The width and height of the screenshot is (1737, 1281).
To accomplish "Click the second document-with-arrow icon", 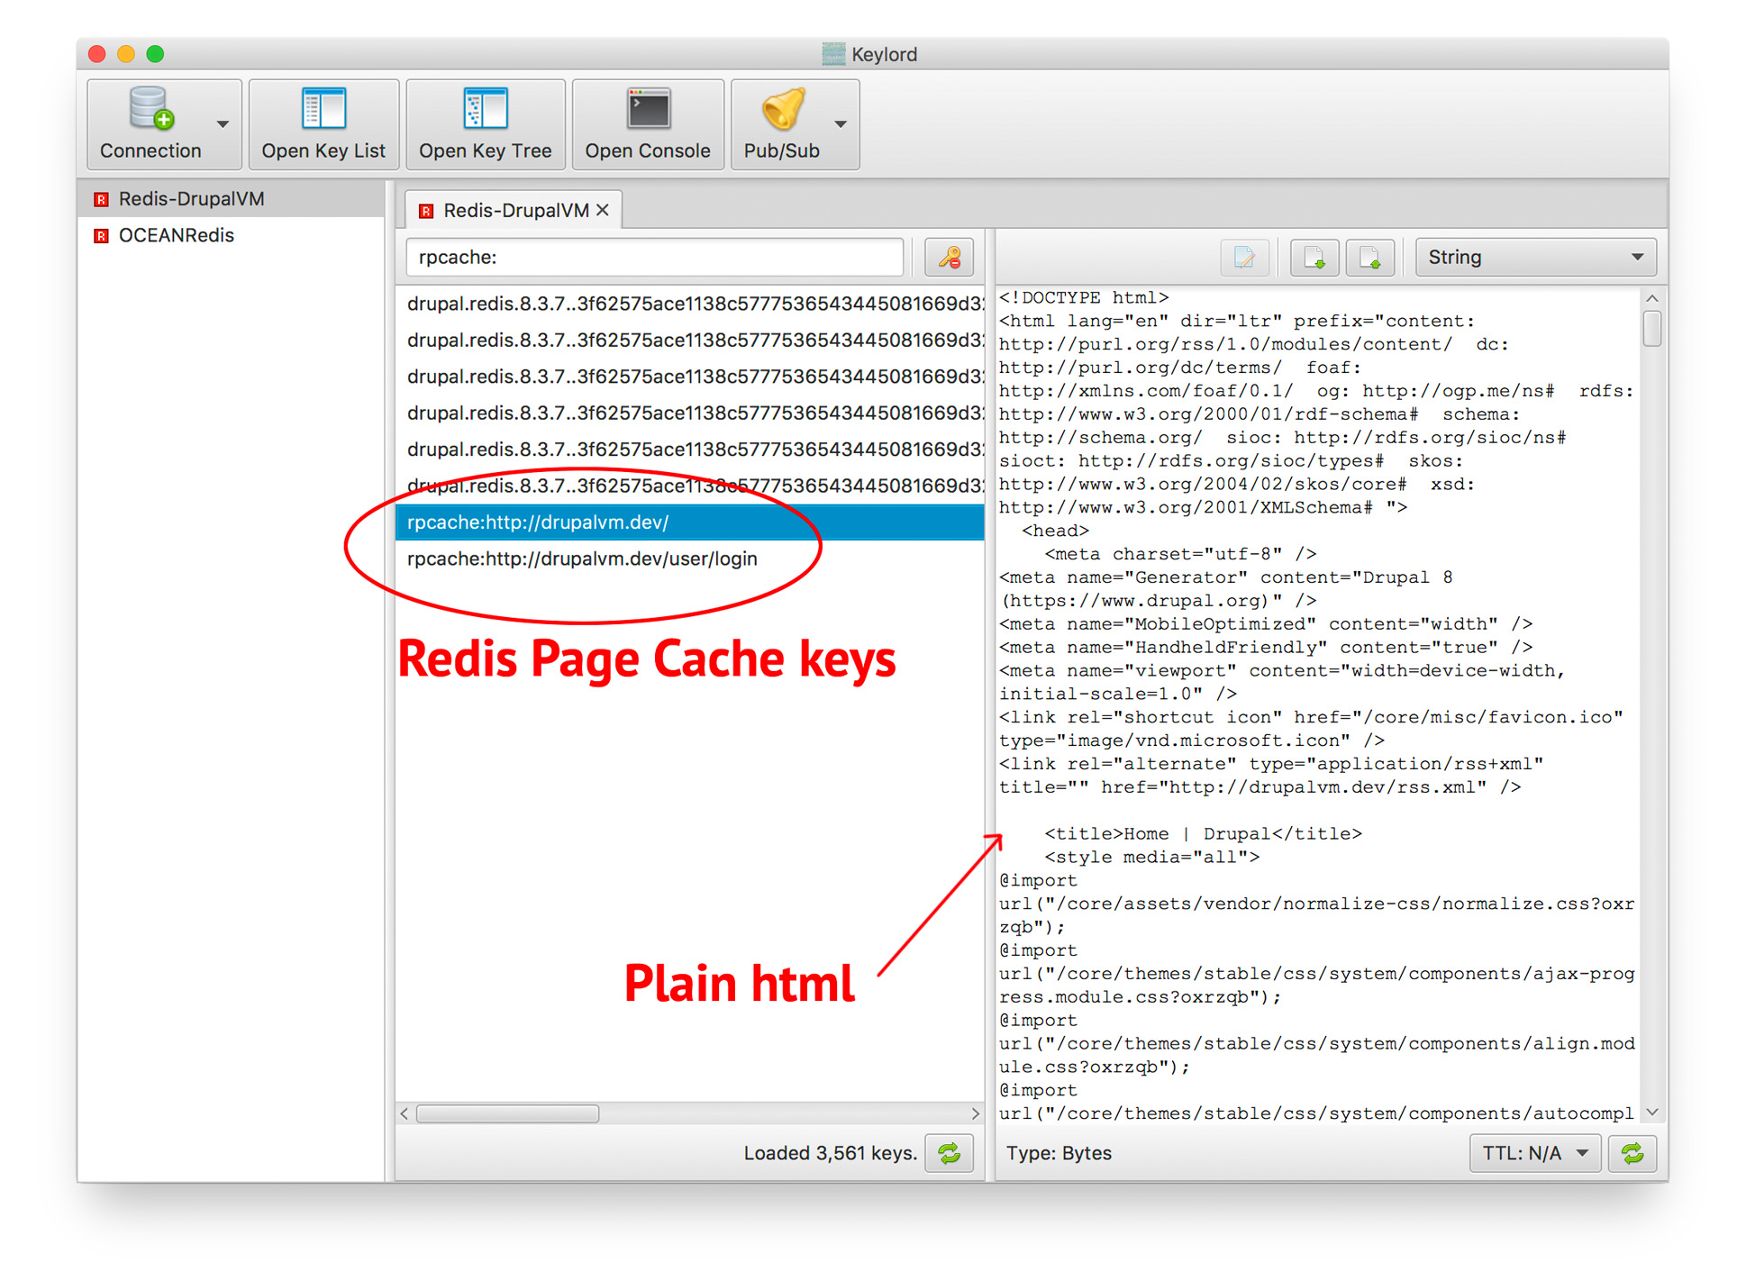I will tap(1370, 258).
